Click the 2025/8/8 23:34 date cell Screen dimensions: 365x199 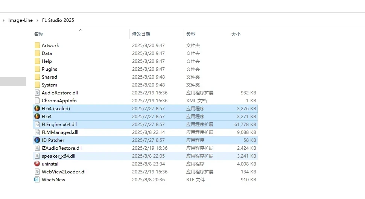(x=148, y=164)
